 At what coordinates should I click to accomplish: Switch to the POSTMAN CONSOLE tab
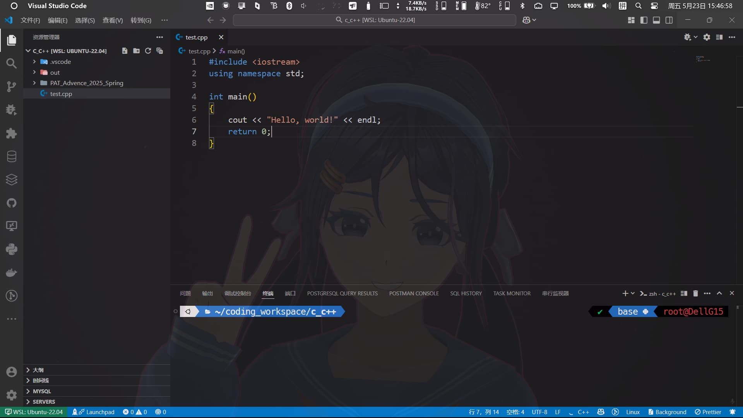[414, 293]
